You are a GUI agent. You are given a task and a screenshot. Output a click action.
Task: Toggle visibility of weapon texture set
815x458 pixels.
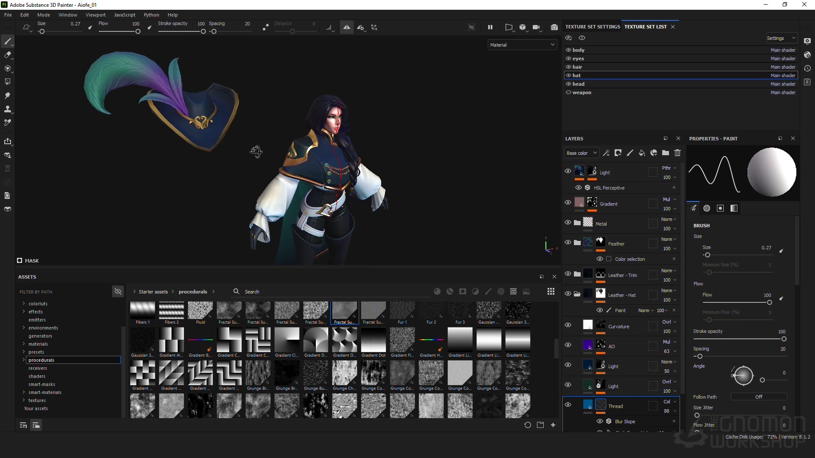tap(568, 92)
